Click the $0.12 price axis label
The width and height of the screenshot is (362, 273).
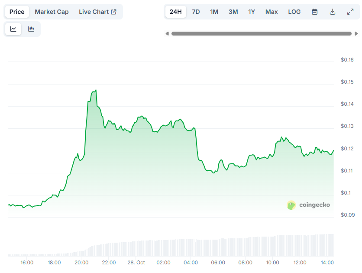tap(347, 149)
